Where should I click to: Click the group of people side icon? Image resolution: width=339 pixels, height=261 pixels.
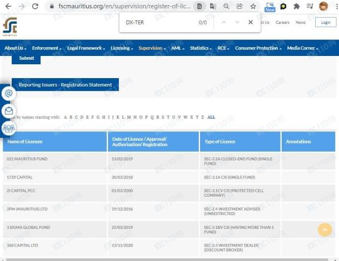coord(9,128)
